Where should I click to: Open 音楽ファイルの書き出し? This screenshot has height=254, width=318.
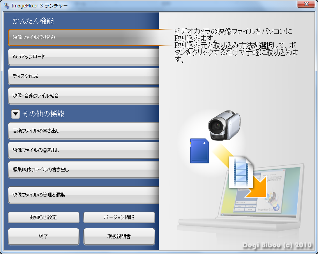tap(83, 131)
